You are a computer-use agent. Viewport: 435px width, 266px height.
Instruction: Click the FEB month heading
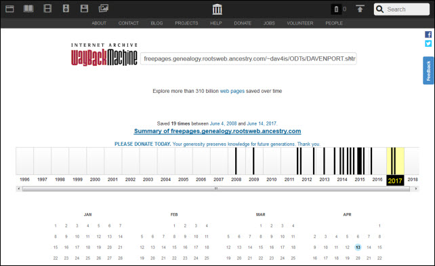click(174, 214)
